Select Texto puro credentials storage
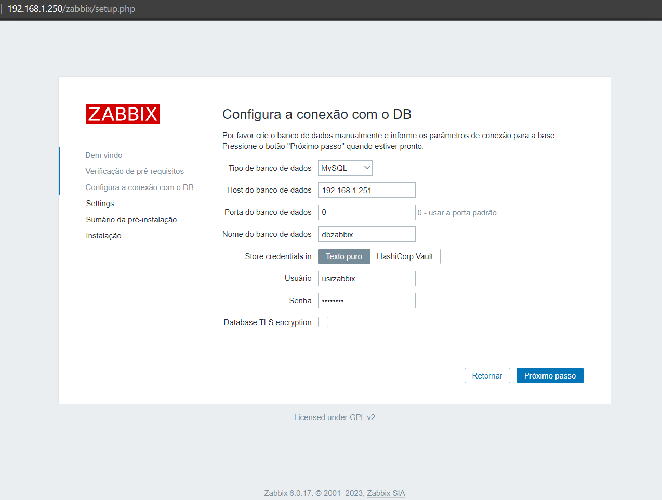This screenshot has width=662, height=500. pos(344,256)
